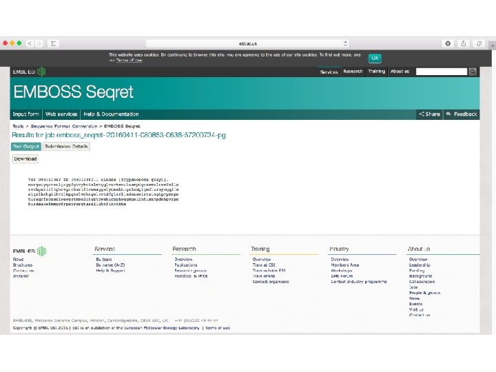Select the Tool Output tab
Viewport: 496px width, 372px height.
click(26, 147)
